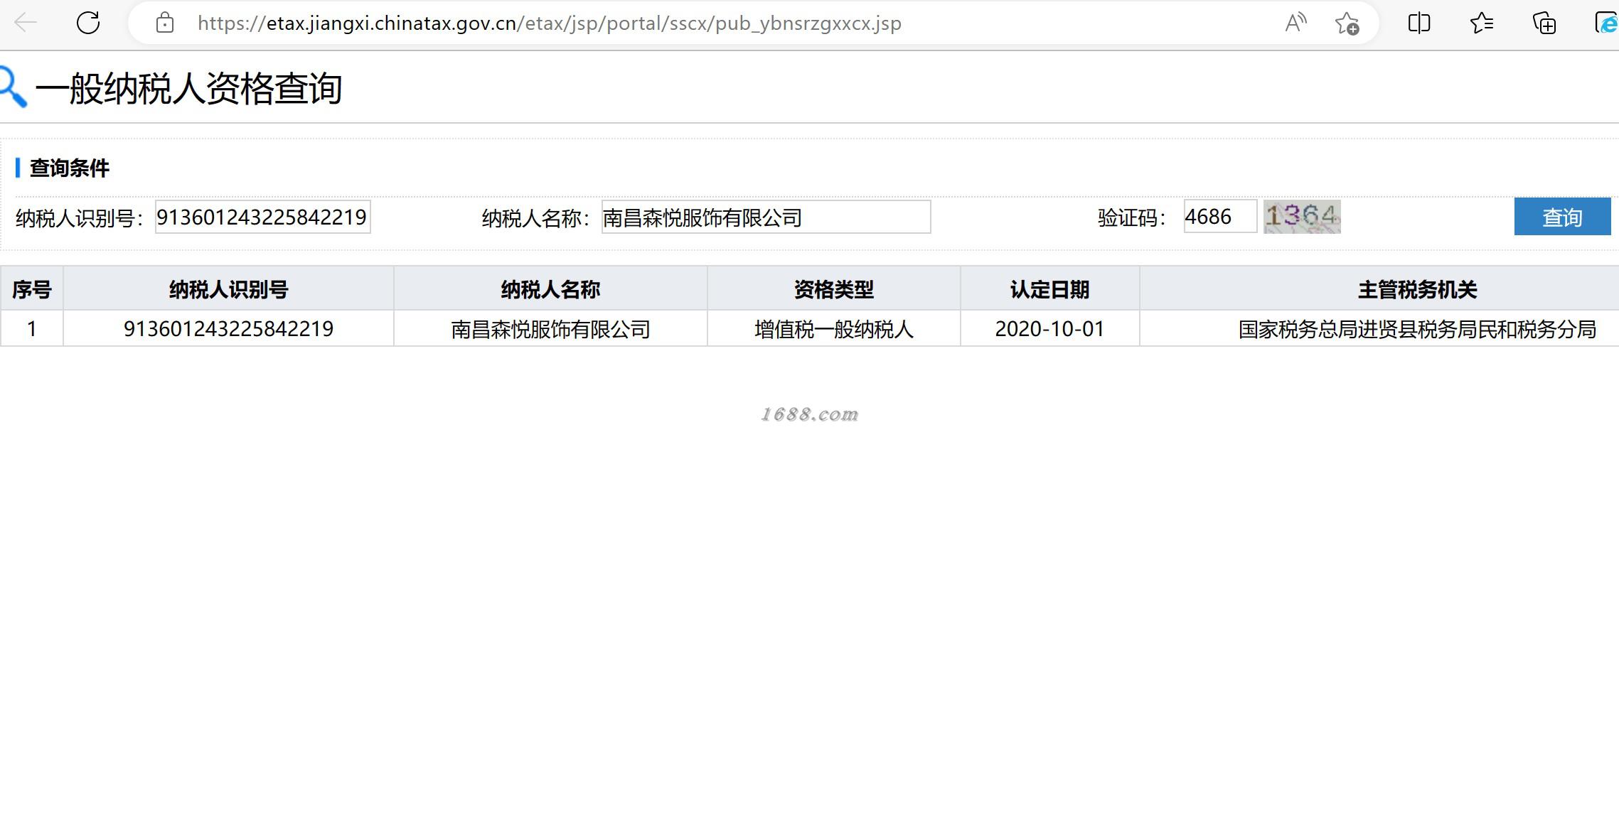Select the date cell 2020-10-01

1049,328
